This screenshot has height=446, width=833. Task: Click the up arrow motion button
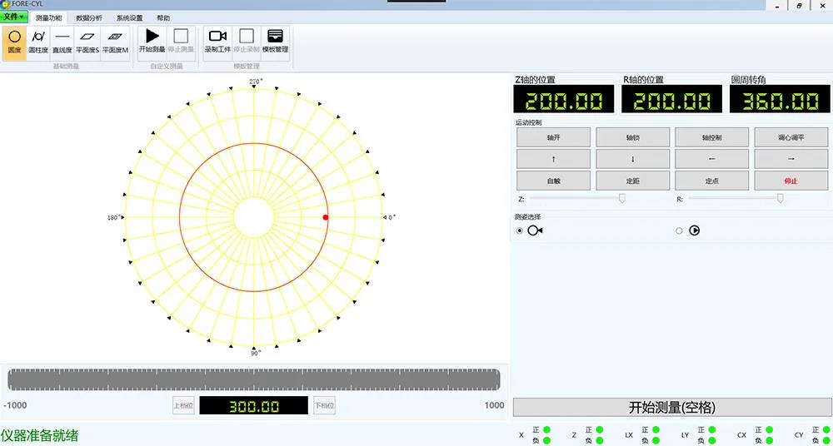pyautogui.click(x=553, y=159)
